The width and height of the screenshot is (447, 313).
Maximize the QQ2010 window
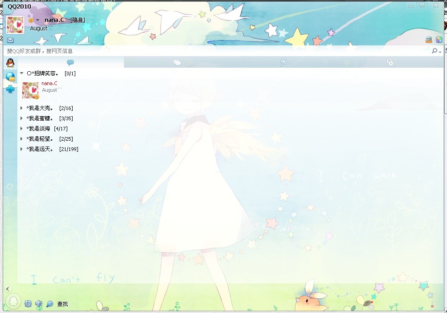coord(422,5)
